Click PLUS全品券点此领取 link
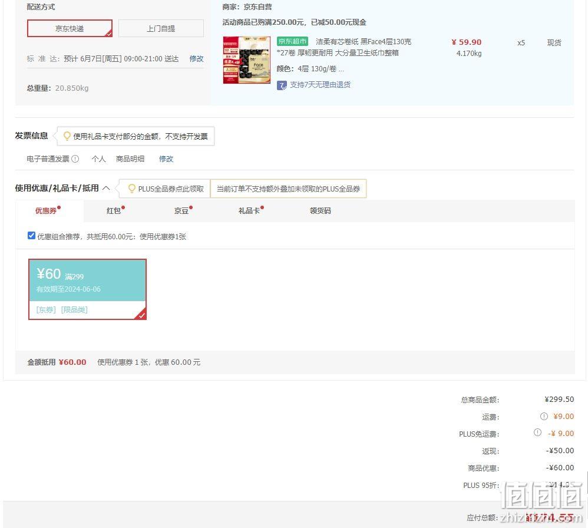Viewport: 588px width, 528px height. point(171,189)
